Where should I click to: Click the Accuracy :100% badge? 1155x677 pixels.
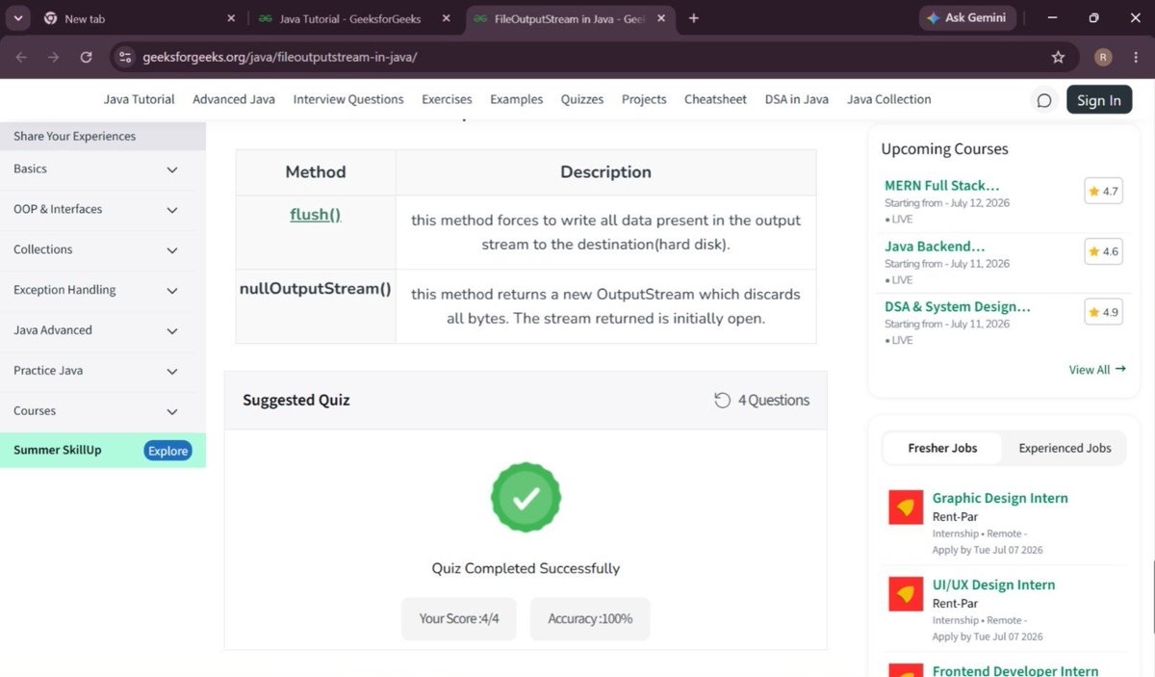[x=590, y=618]
